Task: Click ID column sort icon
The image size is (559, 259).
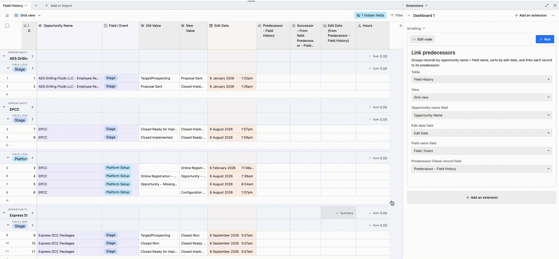Action: 25,26
